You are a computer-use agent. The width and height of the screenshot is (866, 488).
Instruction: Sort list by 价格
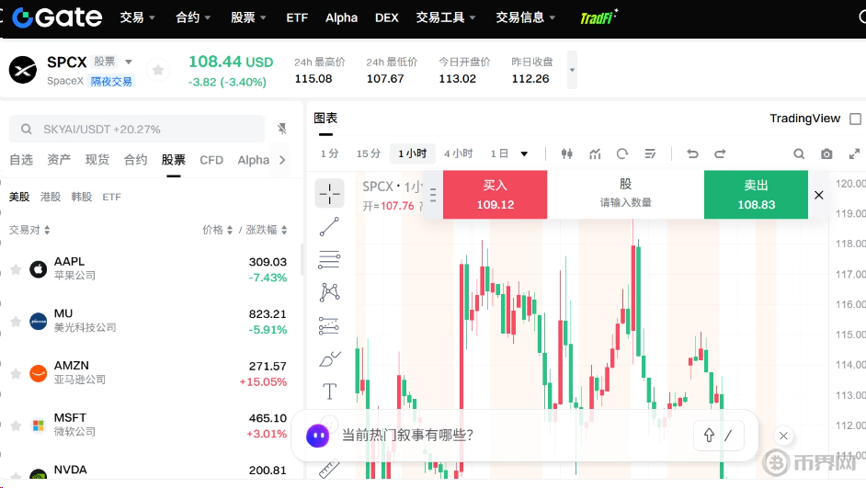pyautogui.click(x=217, y=230)
